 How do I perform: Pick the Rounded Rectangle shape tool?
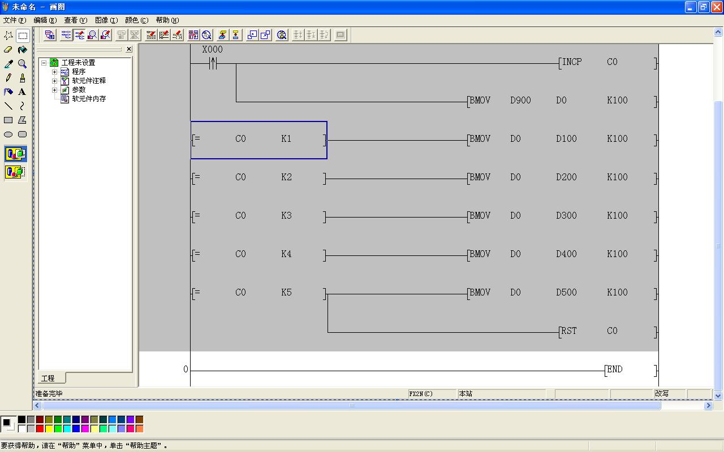(22, 134)
